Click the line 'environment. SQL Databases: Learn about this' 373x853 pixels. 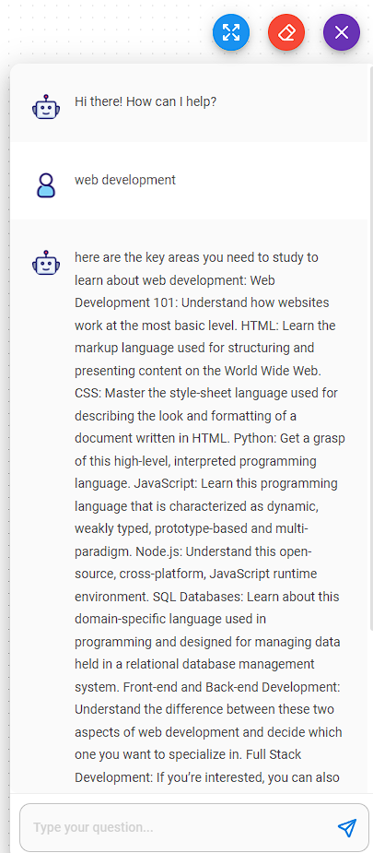207,597
